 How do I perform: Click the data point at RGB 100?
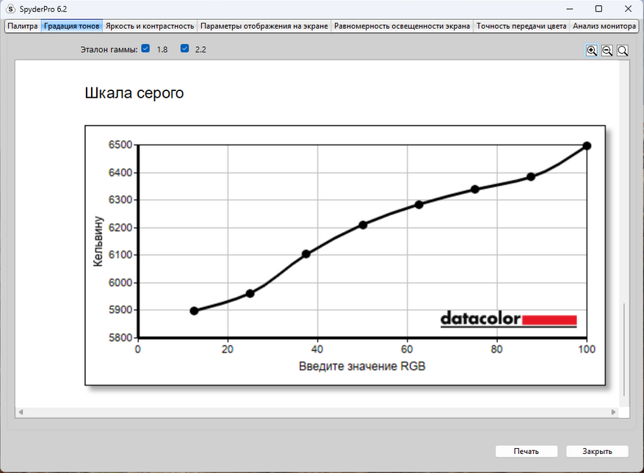[587, 145]
